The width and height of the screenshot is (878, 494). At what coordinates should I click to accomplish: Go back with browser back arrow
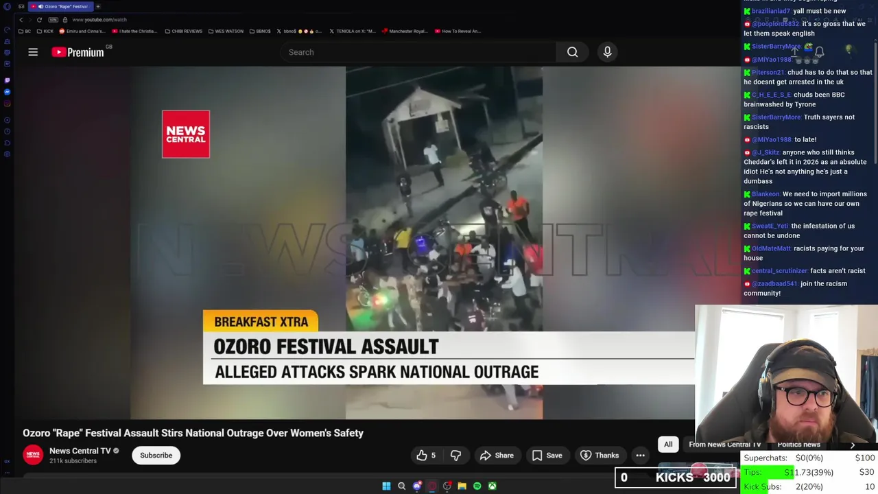pyautogui.click(x=21, y=20)
